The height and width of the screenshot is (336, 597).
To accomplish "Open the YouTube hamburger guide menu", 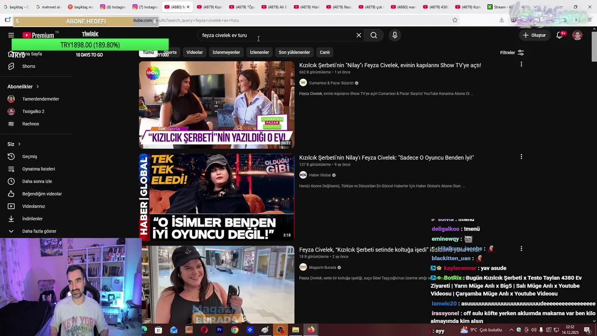I will pyautogui.click(x=11, y=35).
